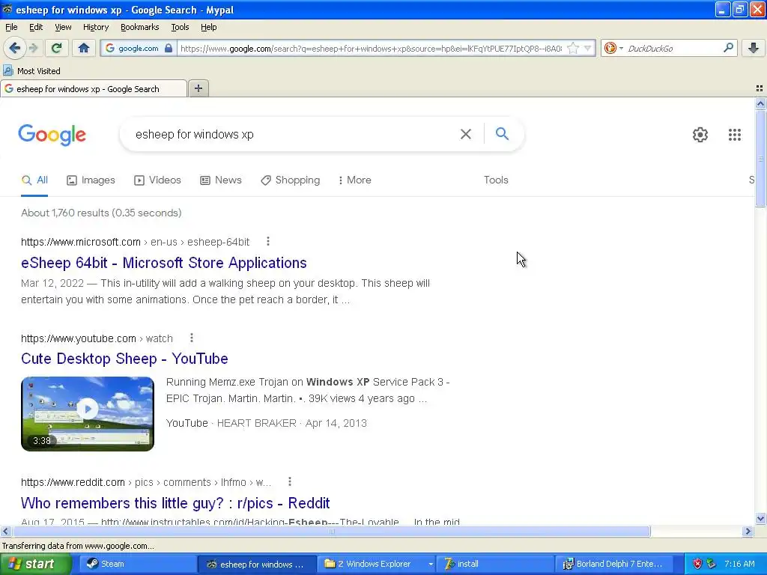Image resolution: width=767 pixels, height=575 pixels.
Task: Click the padlock site security icon
Action: (169, 48)
